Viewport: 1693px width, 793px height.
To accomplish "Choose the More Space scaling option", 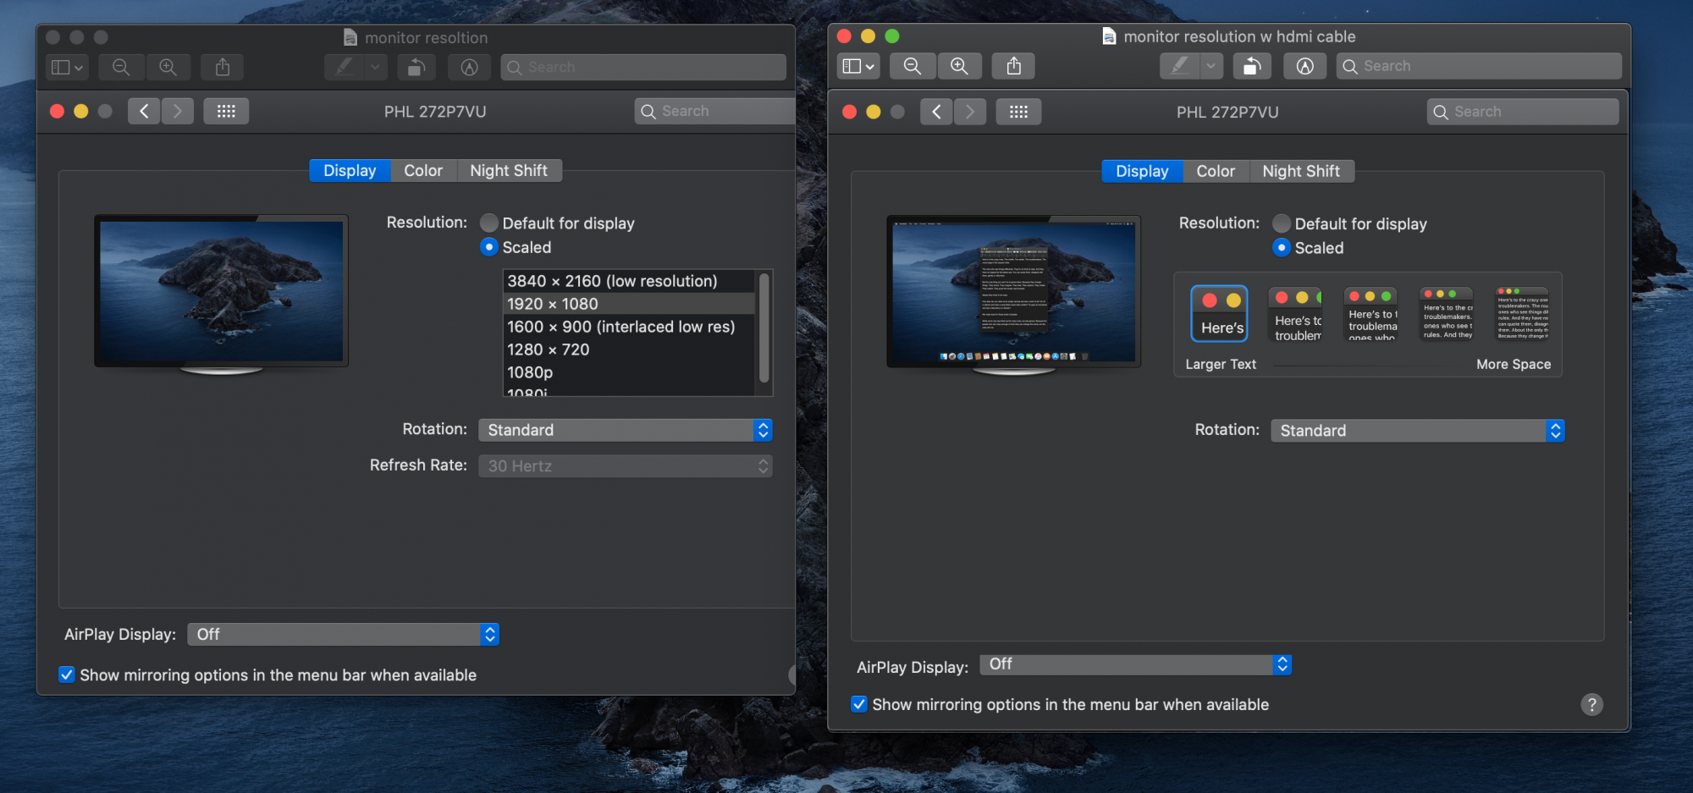I will [1520, 313].
